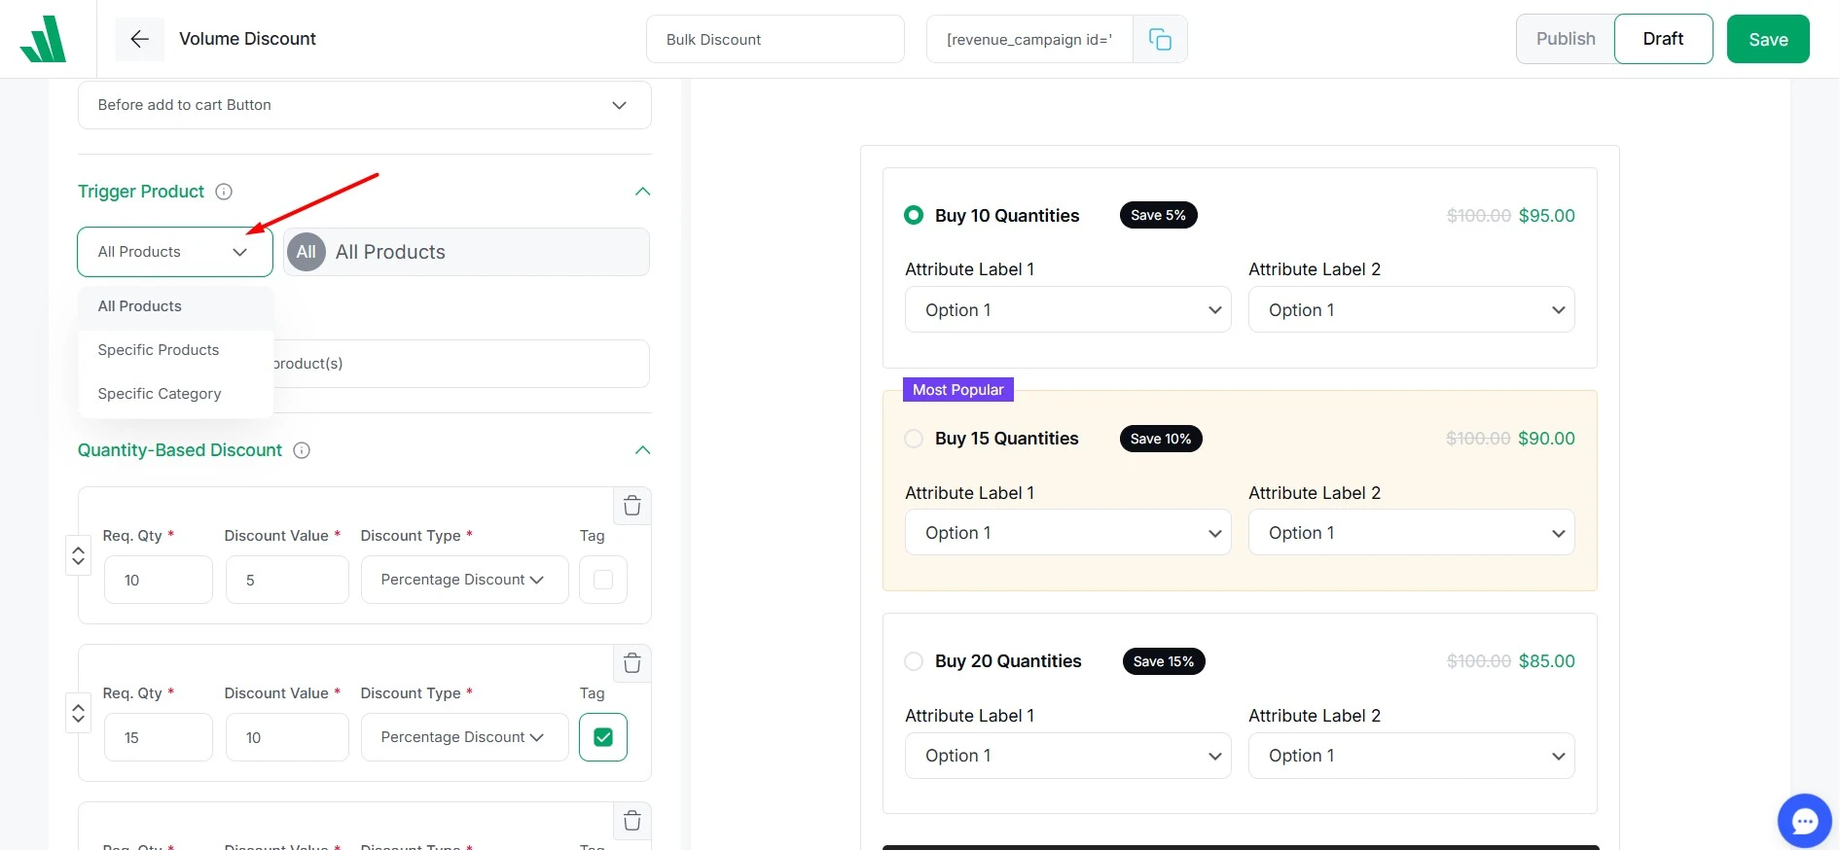1840x850 pixels.
Task: Open Discount Type dropdown for Qty 10 tier
Action: pos(464,580)
